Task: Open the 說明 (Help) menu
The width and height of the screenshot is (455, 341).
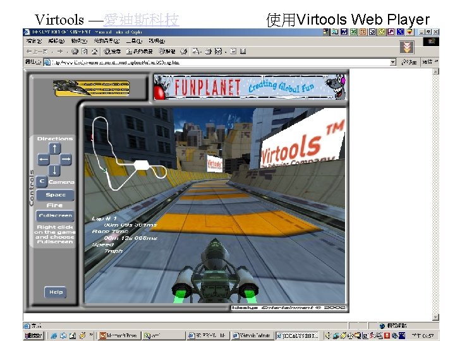Action: click(x=157, y=41)
